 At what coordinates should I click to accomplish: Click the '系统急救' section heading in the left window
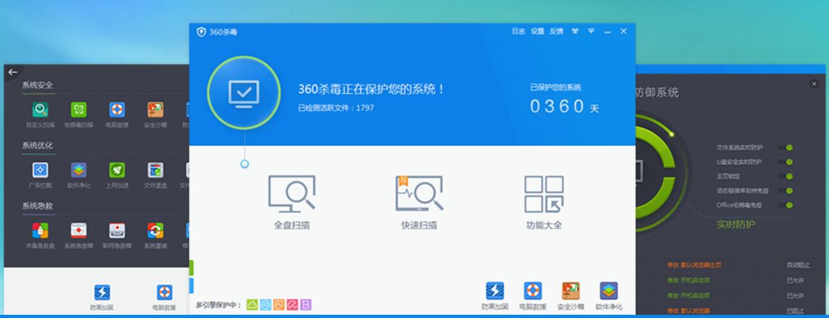37,206
